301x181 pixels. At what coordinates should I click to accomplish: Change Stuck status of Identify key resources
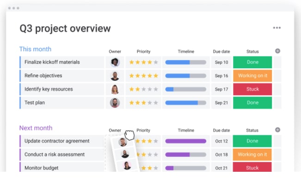pos(252,89)
